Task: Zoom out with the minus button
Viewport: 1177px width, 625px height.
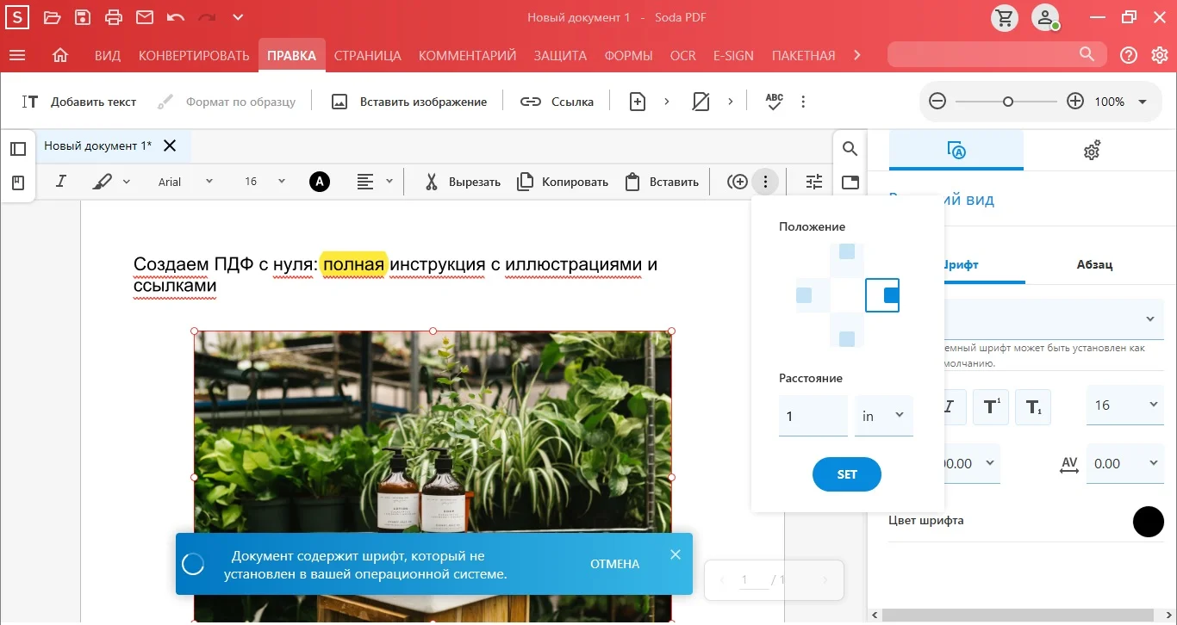Action: pos(937,102)
